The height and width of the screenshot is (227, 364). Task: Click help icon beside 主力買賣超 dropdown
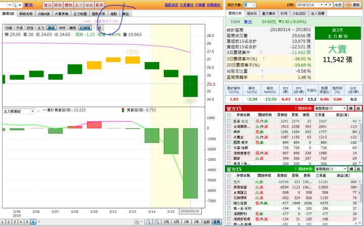(x=38, y=111)
